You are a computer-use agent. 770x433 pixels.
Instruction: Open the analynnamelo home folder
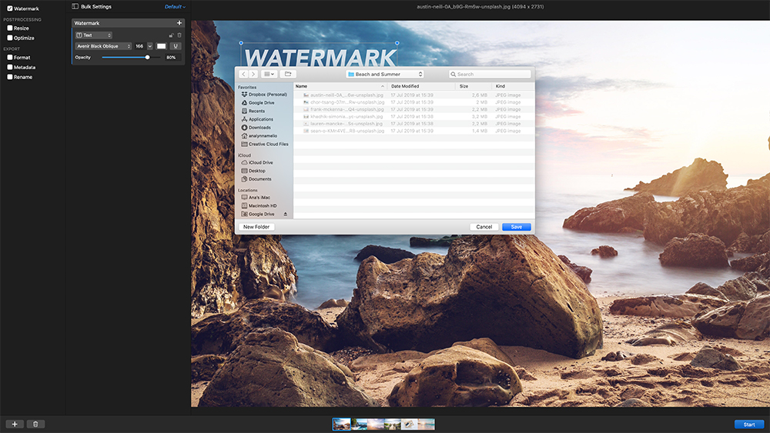tap(259, 136)
